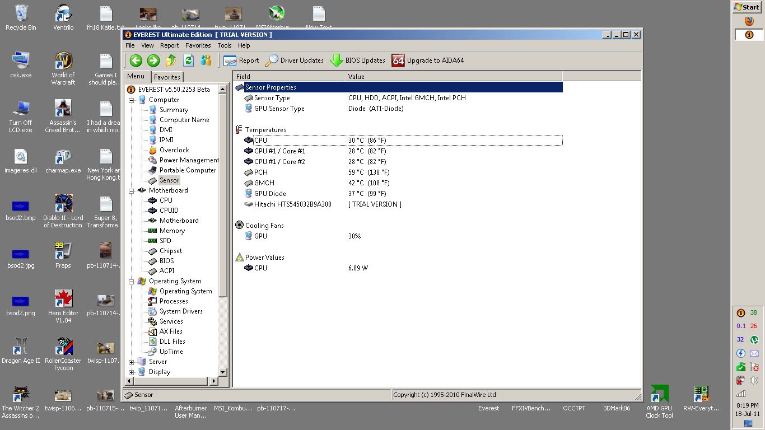Select the Fraps desktop shortcut

tap(63, 255)
